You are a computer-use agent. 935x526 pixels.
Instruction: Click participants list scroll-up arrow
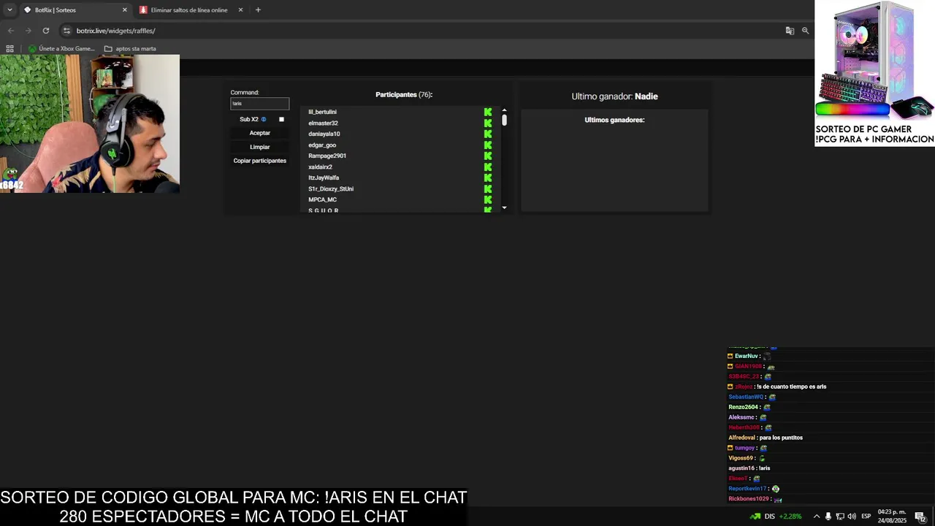tap(504, 110)
